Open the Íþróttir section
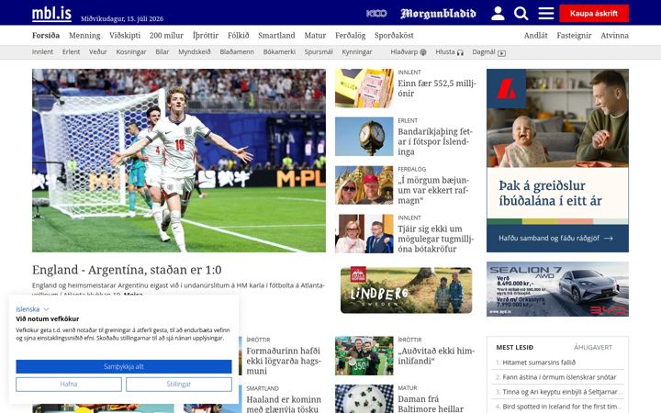The width and height of the screenshot is (661, 413). (x=206, y=36)
